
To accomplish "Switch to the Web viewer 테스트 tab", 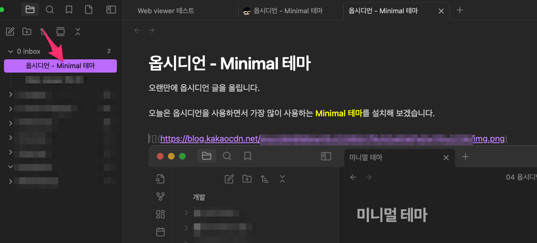I will [x=166, y=11].
